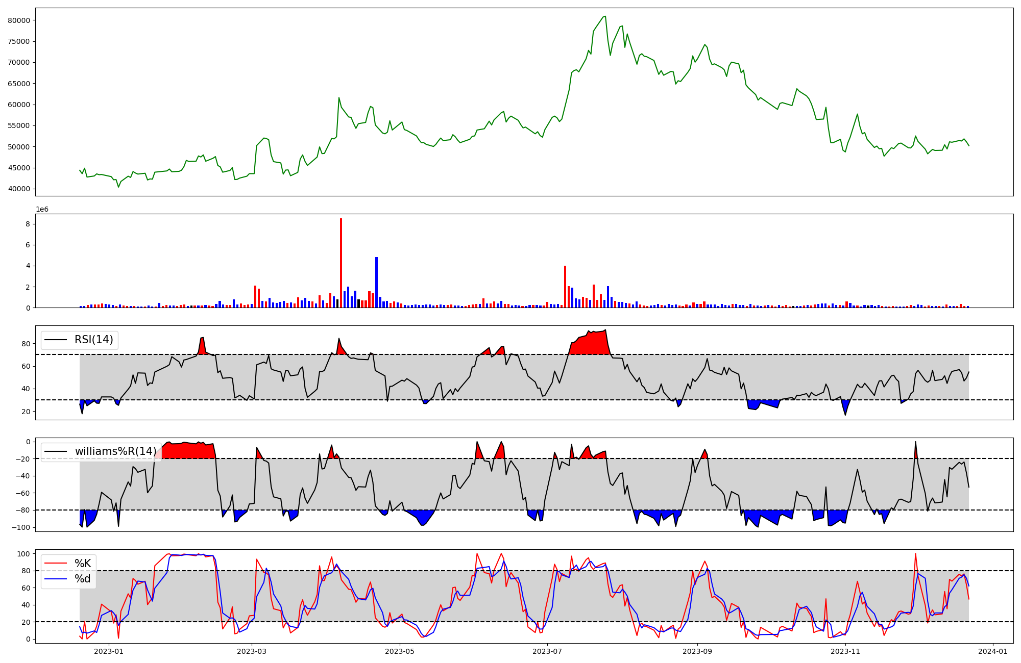Click the -100 Williams %R axis label

[21, 527]
